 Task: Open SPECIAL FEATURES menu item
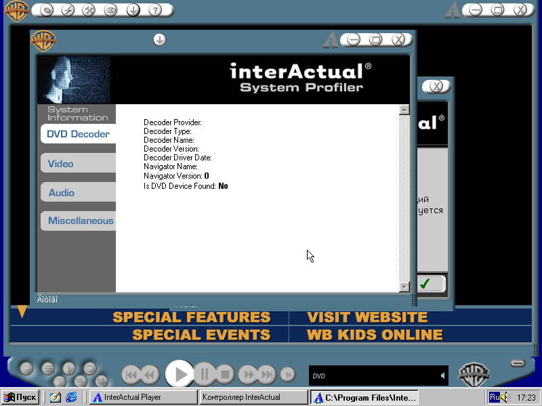pyautogui.click(x=192, y=317)
